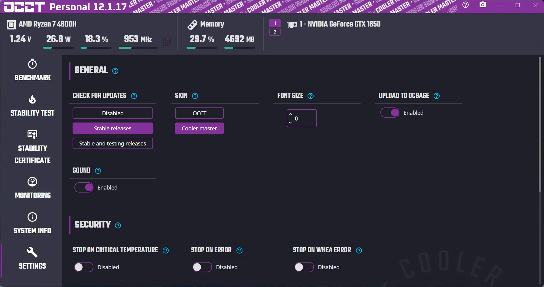Viewport: 544px width, 287px height.
Task: Go to the MONITORING section
Action: click(x=33, y=196)
